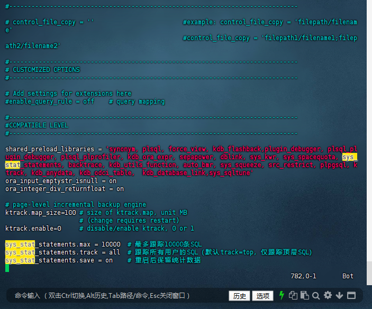Open the 选项 (options) button
Screen dimensions: 372x309
[262, 296]
